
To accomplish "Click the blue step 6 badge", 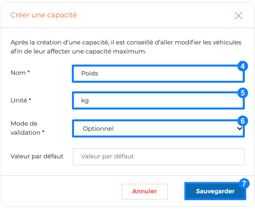I will pos(242,121).
